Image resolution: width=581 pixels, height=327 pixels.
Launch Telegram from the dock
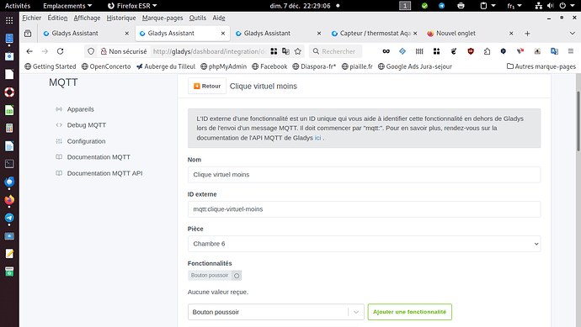pos(9,218)
